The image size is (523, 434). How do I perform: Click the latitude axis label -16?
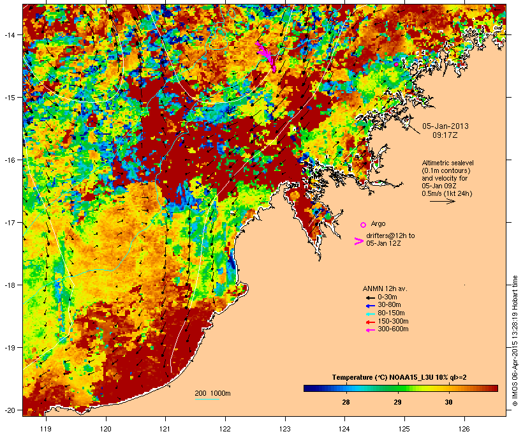click(x=9, y=160)
